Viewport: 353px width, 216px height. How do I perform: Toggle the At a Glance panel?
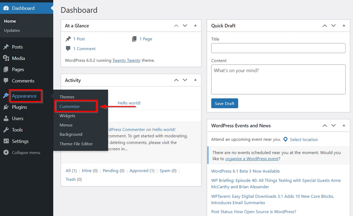195,26
